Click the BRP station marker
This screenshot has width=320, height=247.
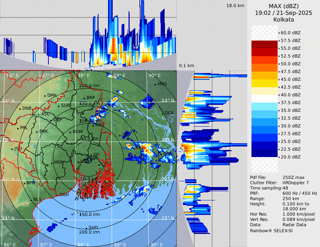tap(84, 98)
